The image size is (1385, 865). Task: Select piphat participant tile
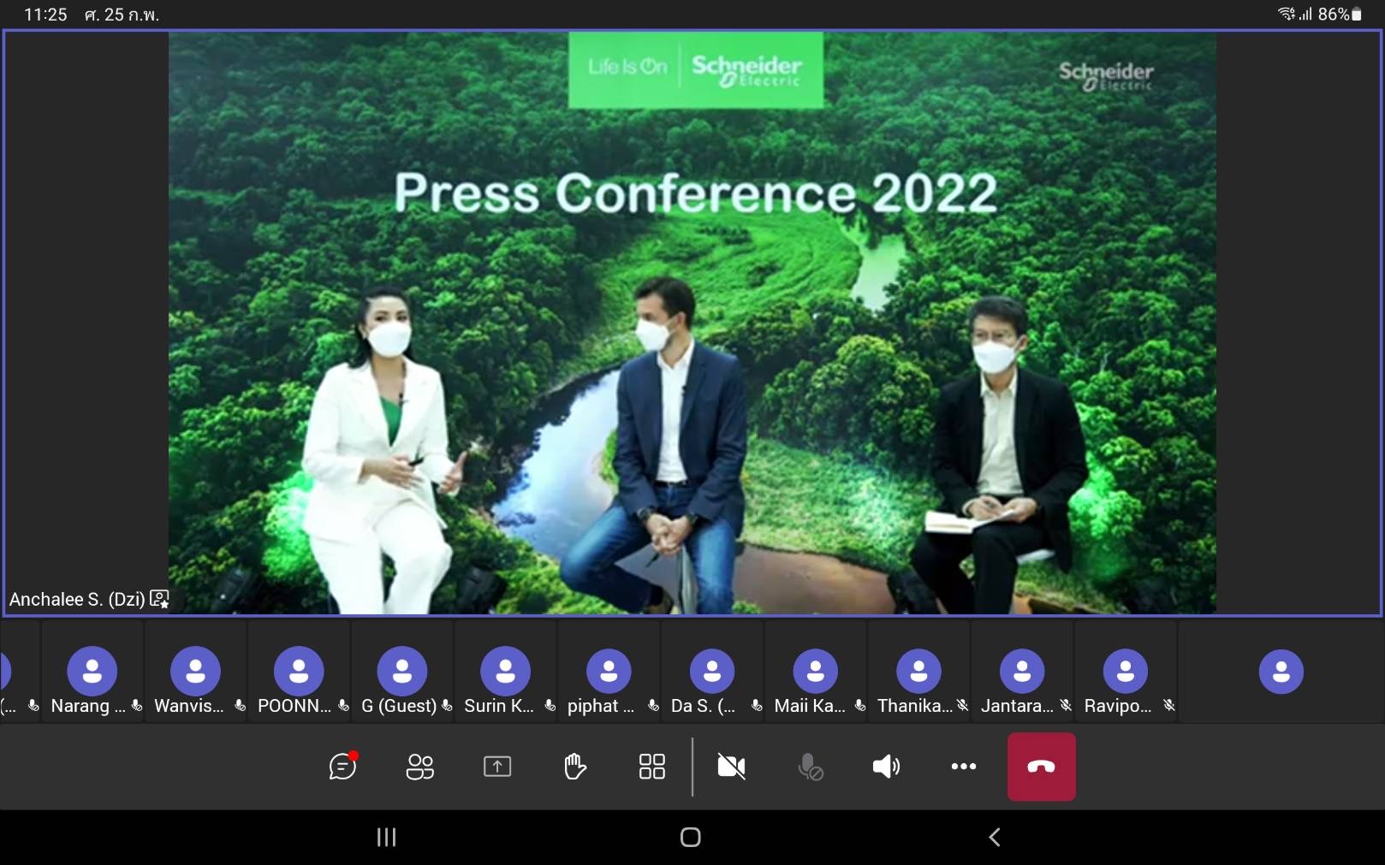(x=609, y=672)
